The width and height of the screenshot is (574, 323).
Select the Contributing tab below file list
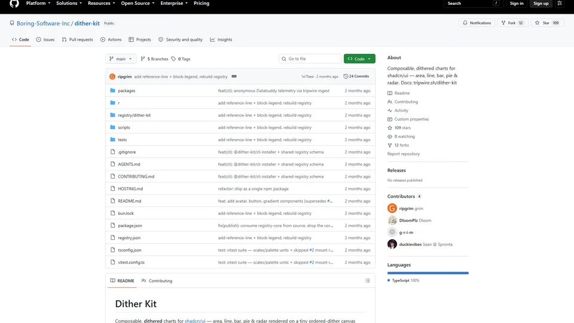tap(157, 281)
